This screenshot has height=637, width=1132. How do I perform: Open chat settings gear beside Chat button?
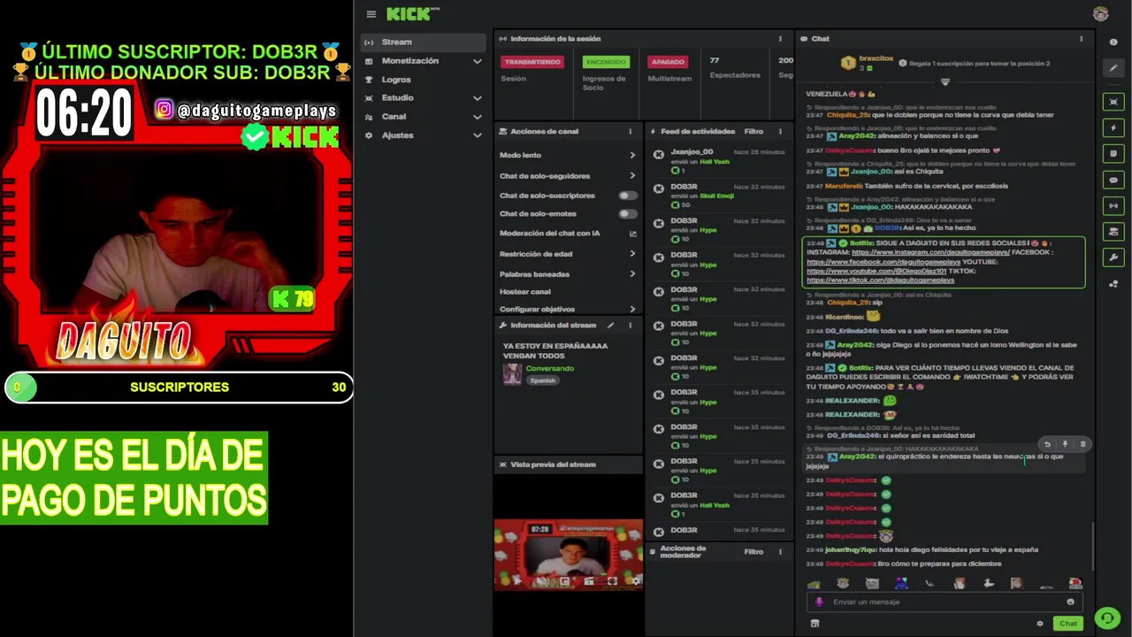1040,624
